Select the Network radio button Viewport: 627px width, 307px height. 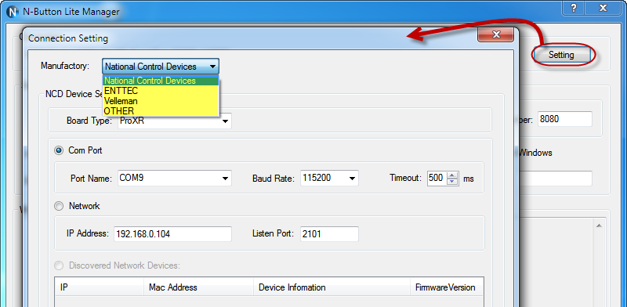[x=59, y=206]
